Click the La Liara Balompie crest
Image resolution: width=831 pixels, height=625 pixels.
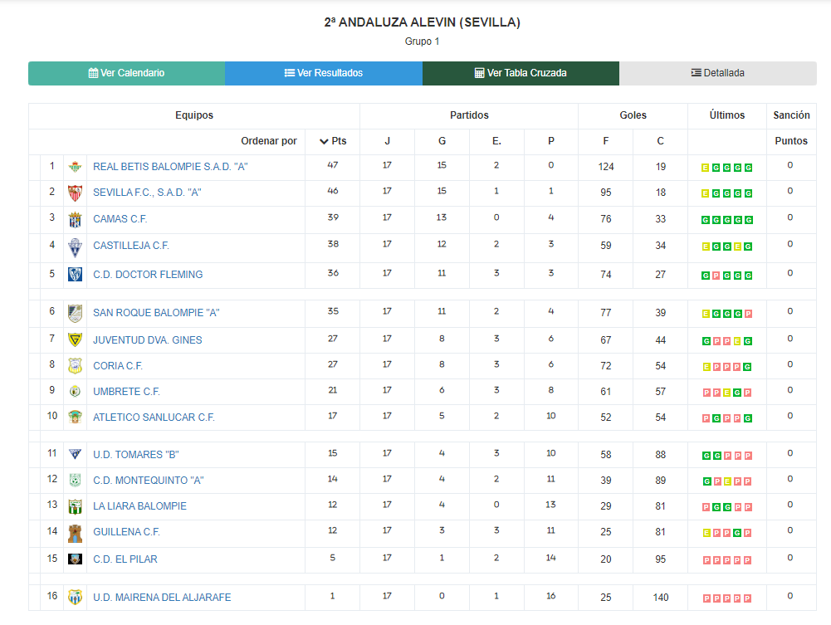pyautogui.click(x=76, y=506)
